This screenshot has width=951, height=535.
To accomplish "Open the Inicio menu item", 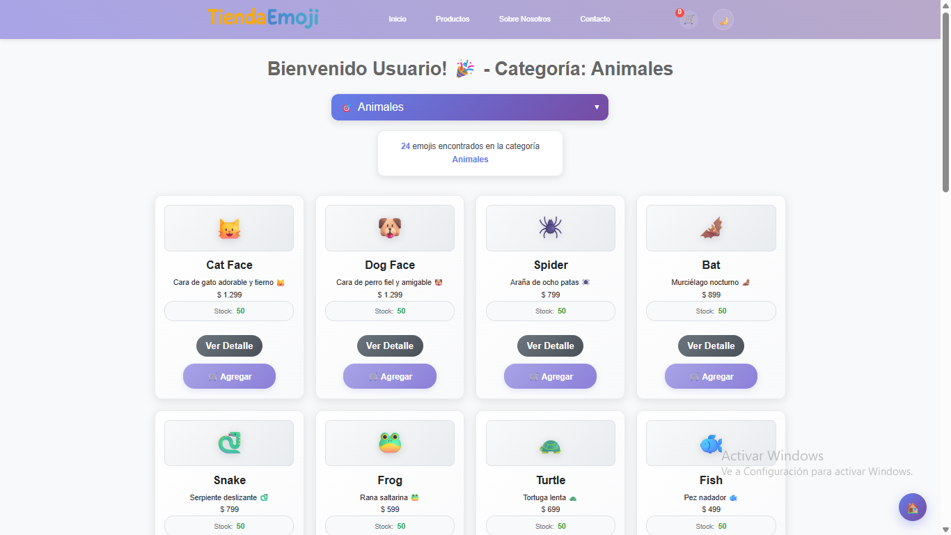I will [x=397, y=19].
